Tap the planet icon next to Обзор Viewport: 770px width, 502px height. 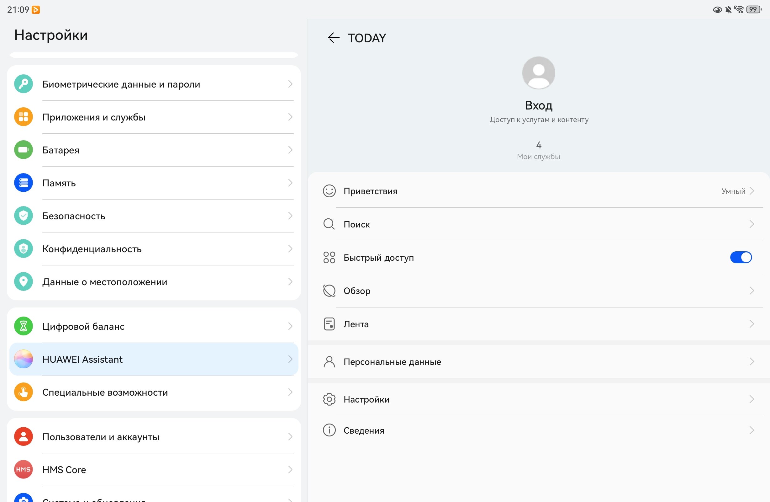(330, 291)
